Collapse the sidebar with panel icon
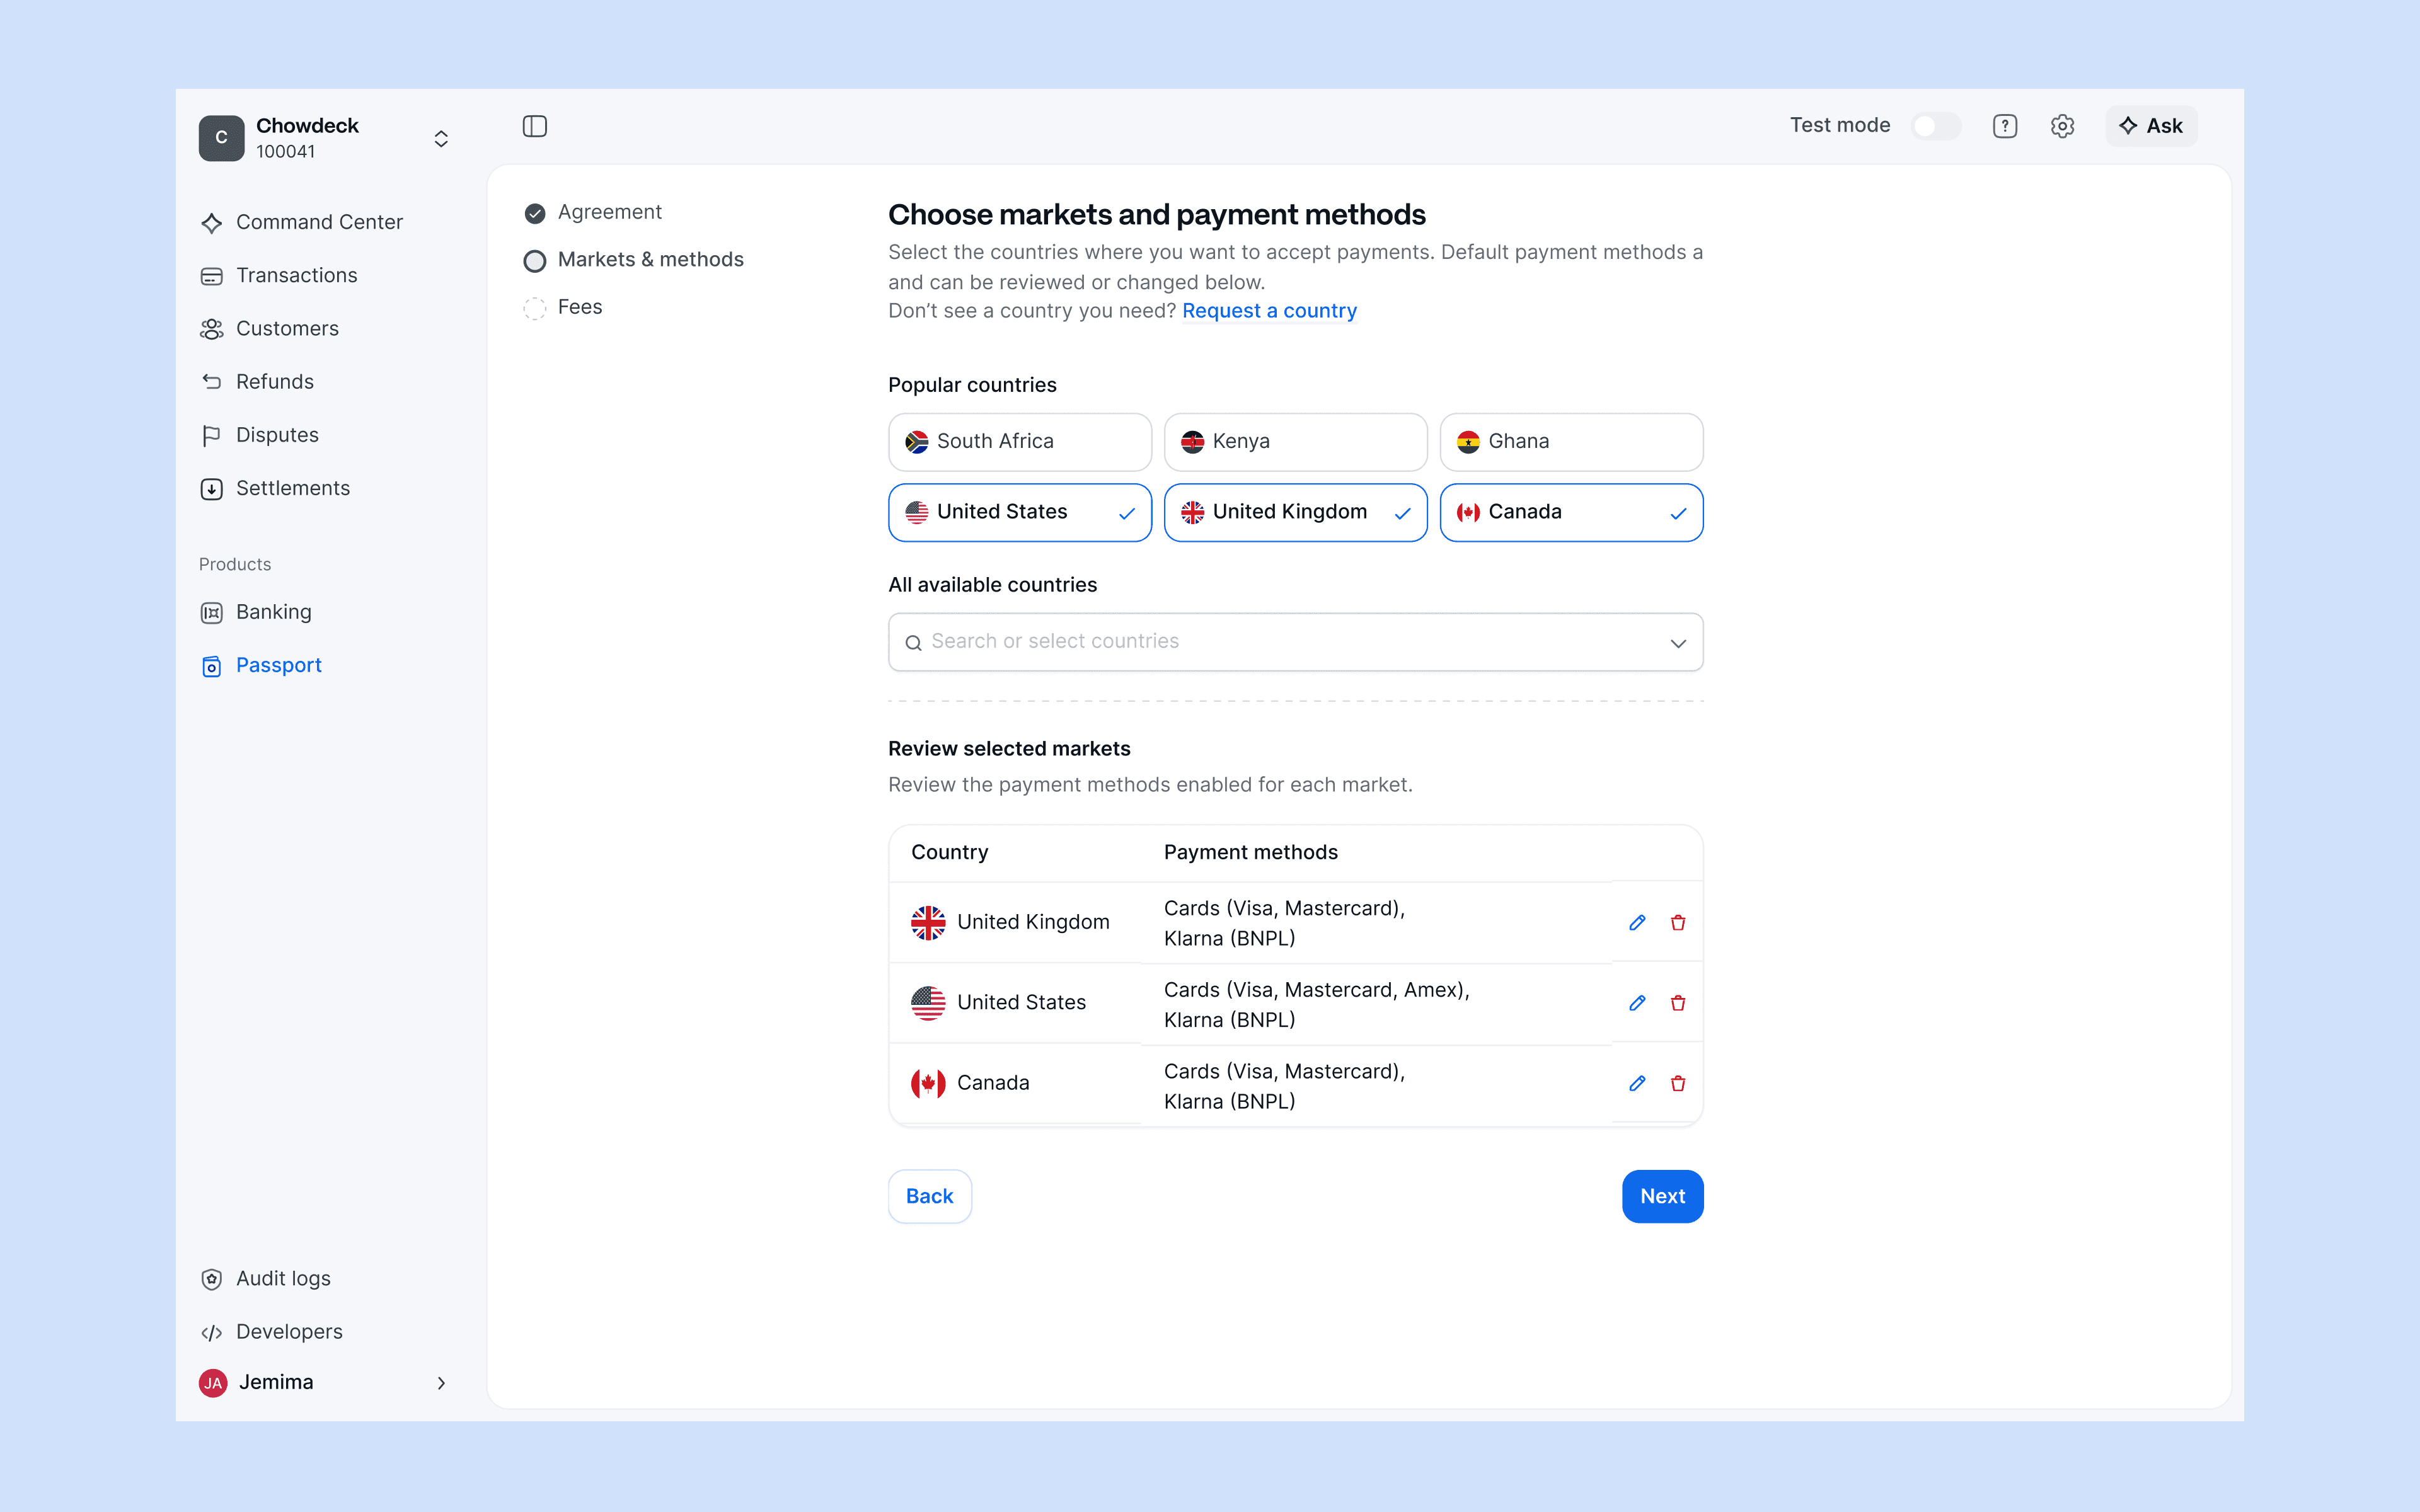 point(535,126)
